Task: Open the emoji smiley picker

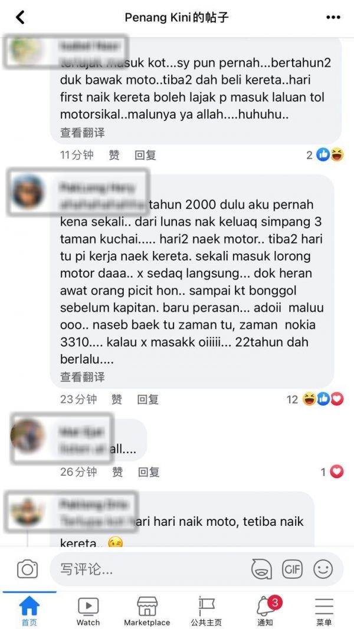Action: [323, 569]
